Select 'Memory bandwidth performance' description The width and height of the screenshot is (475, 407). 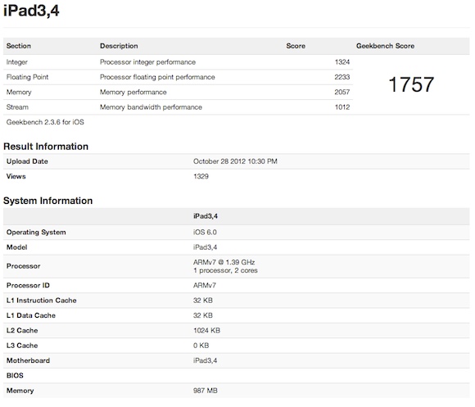tap(151, 107)
